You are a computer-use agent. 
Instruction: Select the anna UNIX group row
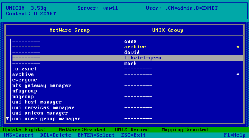[128, 41]
